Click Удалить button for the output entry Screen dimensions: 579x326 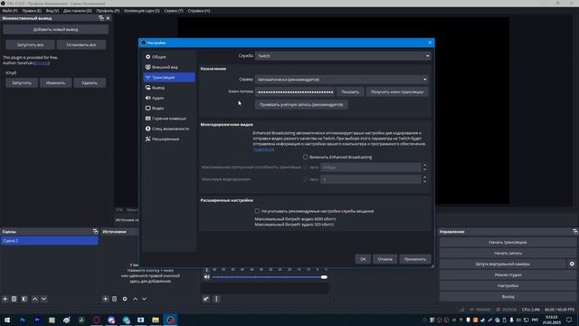(x=90, y=82)
